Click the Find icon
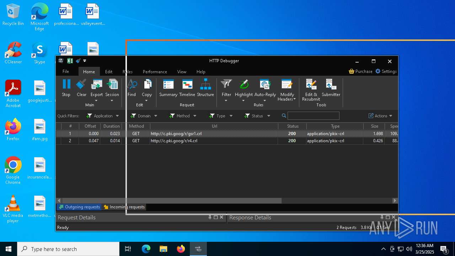455x256 pixels. click(x=132, y=84)
